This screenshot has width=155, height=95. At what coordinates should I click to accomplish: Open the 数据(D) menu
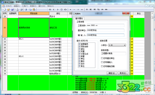[33, 6]
